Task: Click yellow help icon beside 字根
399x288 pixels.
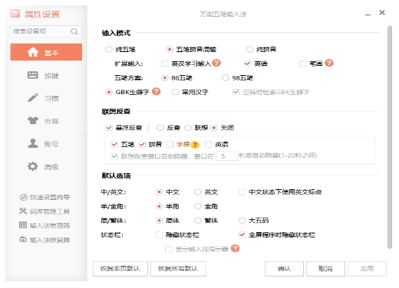Action: coord(195,145)
